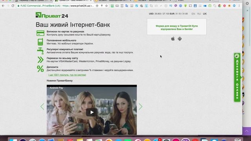Viewport: 251px width, 141px height.
Task: Go to previous news slide
Action: click(x=42, y=107)
